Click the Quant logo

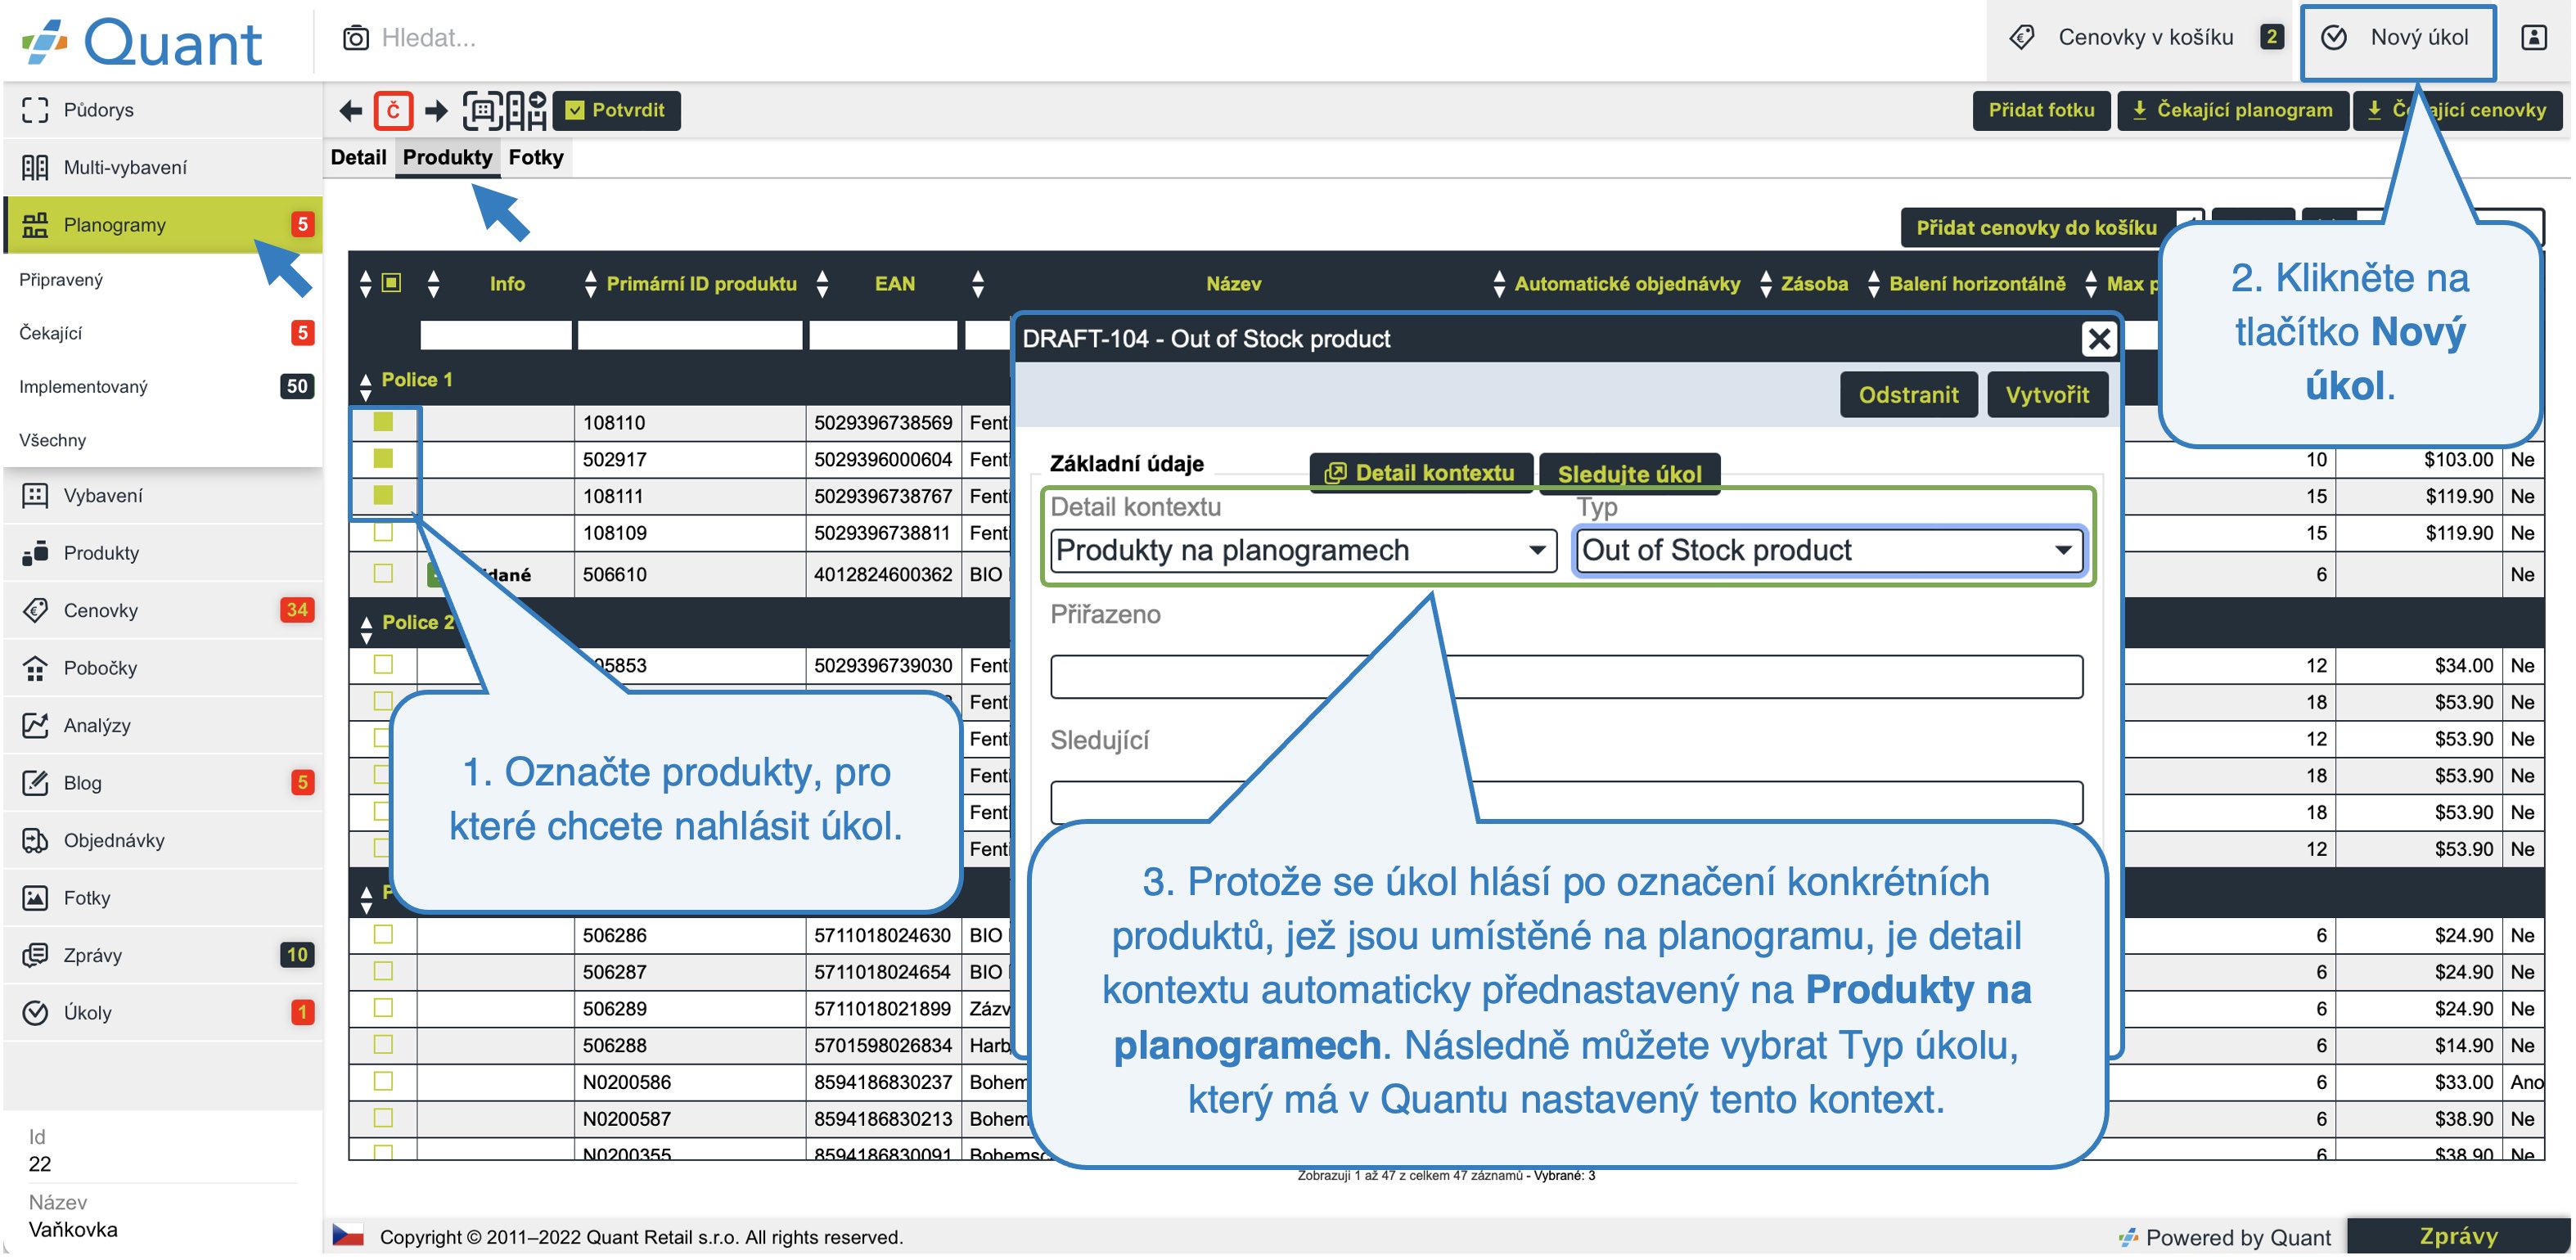pyautogui.click(x=142, y=42)
